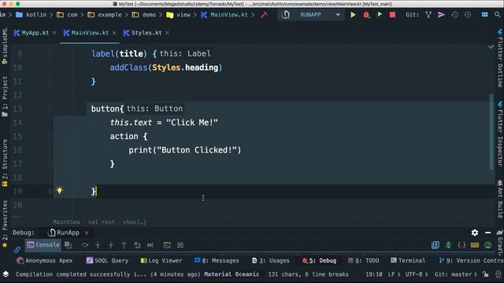504x283 pixels.
Task: Toggle read-only lock icon in status bar
Action: [x=485, y=274]
